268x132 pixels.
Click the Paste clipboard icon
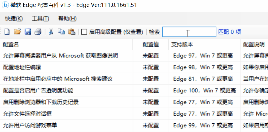coord(71,32)
